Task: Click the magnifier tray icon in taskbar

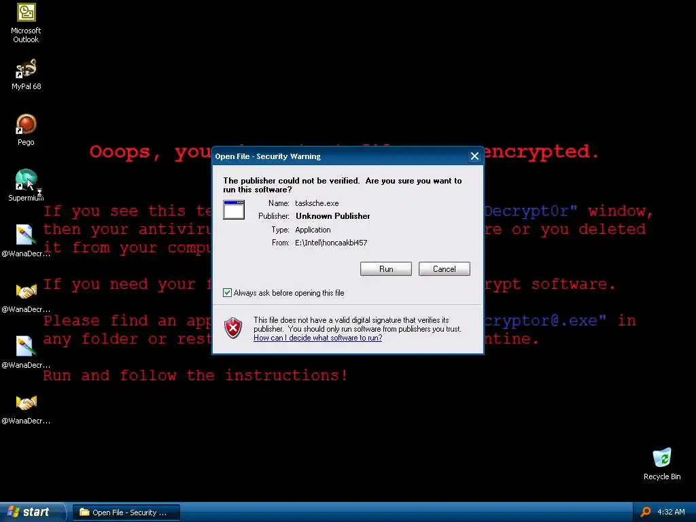Action: coord(646,512)
